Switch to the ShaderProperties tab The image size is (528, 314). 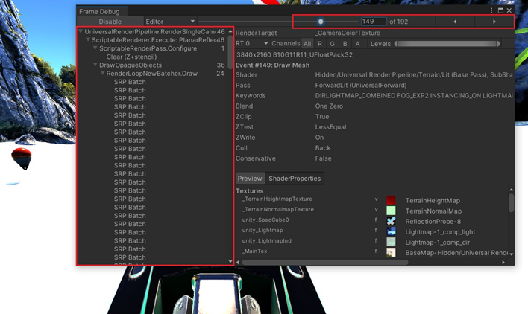(295, 179)
